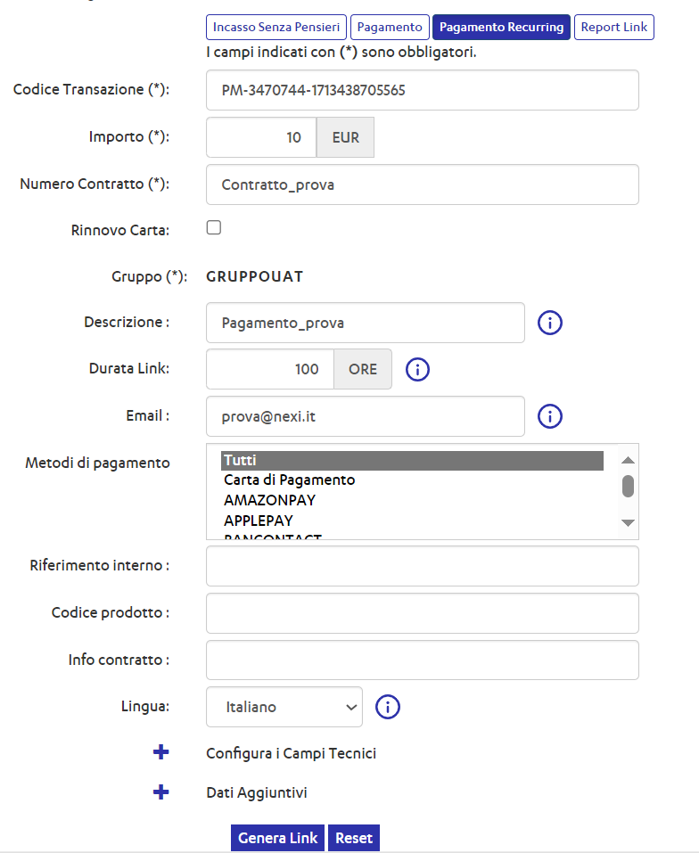Select AMAZONPAY payment method
699x853 pixels.
pos(412,500)
